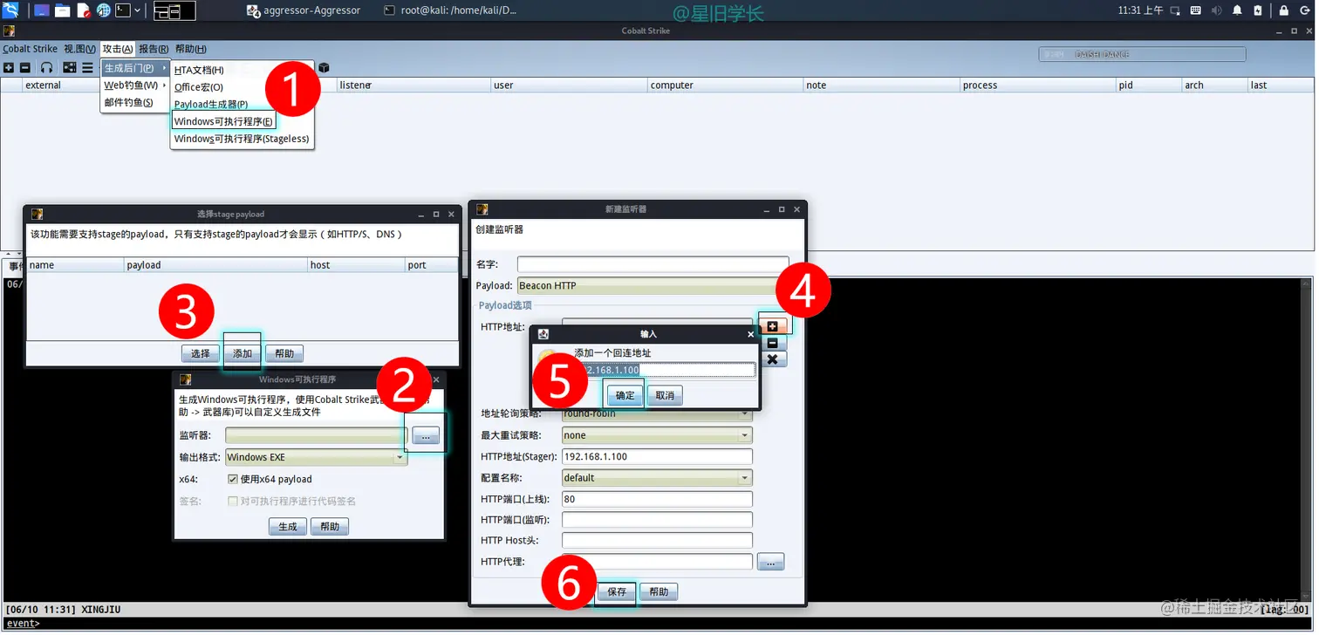
Task: Click 添加 in the stage payload dialog
Action: 243,353
